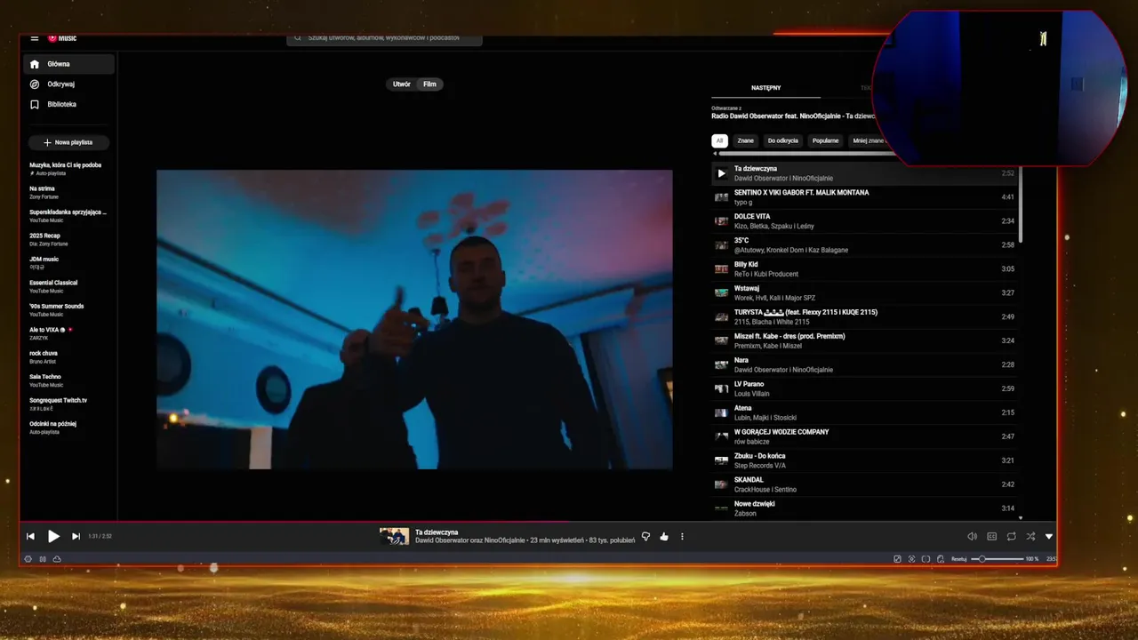Viewport: 1138px width, 640px height.
Task: Play the current track
Action: (x=53, y=537)
